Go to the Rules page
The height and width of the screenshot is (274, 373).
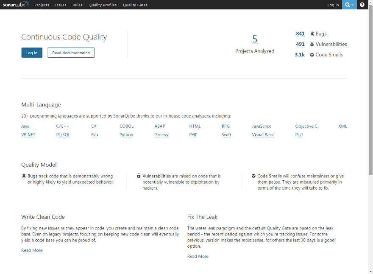(x=77, y=5)
